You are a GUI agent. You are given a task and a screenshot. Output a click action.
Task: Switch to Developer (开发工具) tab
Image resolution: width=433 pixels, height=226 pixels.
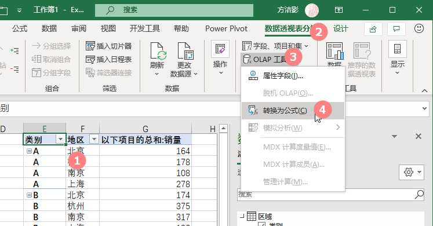pyautogui.click(x=145, y=28)
